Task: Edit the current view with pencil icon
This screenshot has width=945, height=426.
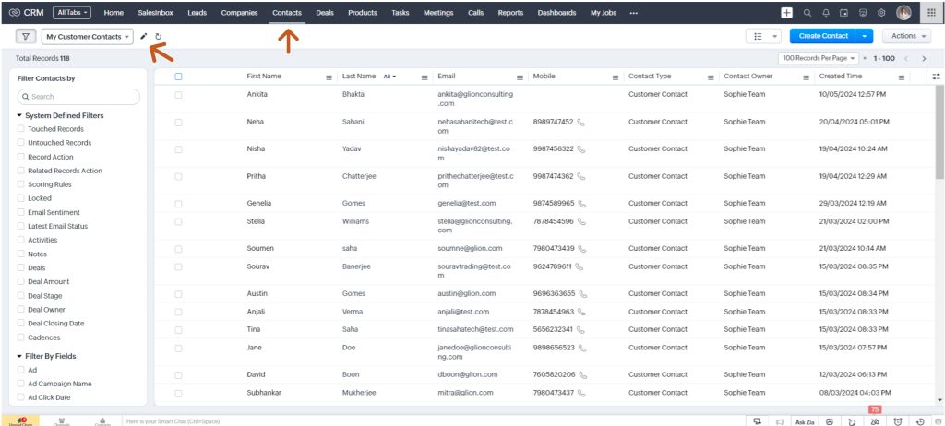Action: 143,36
